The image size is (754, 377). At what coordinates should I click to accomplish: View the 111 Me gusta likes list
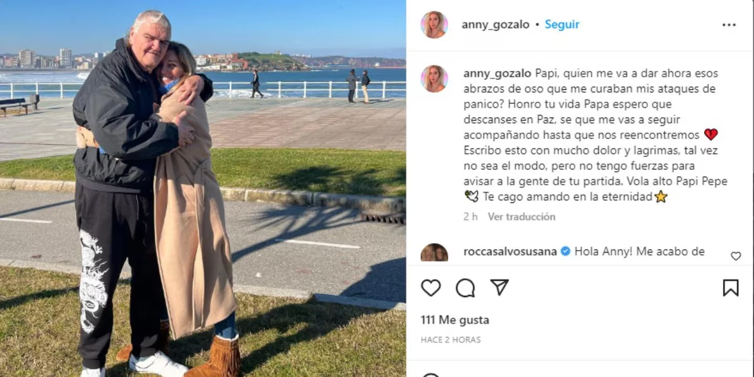point(455,320)
